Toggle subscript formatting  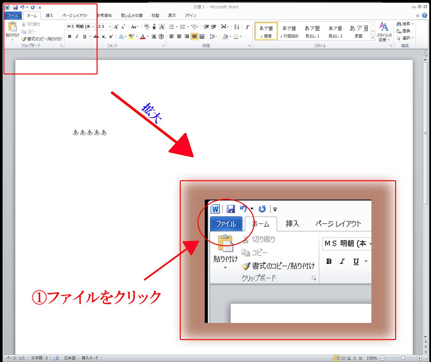104,37
